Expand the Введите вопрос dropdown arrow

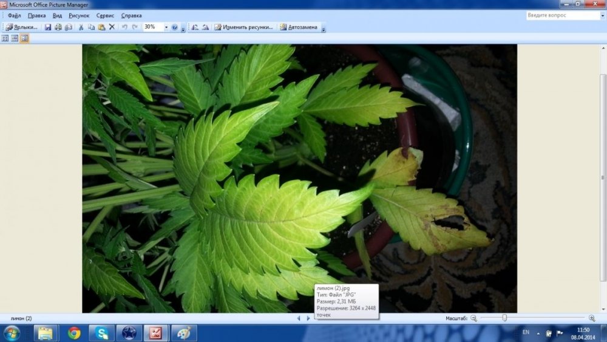point(602,16)
